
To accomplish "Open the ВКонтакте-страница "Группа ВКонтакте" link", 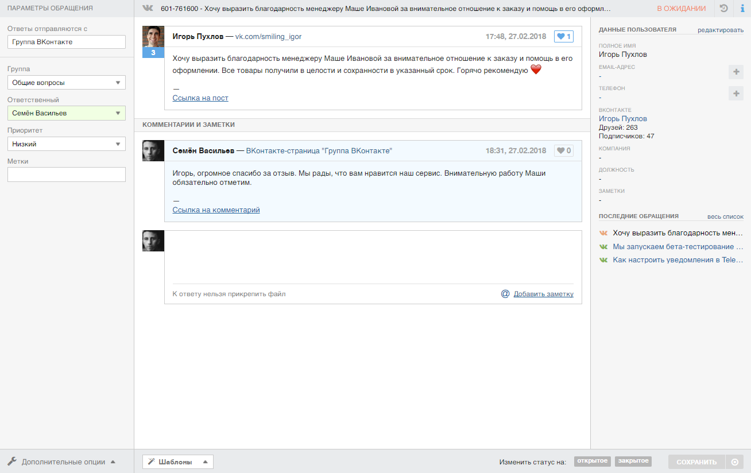I will pos(319,151).
